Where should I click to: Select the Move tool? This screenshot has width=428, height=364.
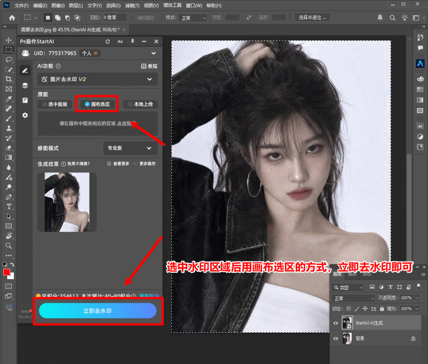pyautogui.click(x=9, y=40)
